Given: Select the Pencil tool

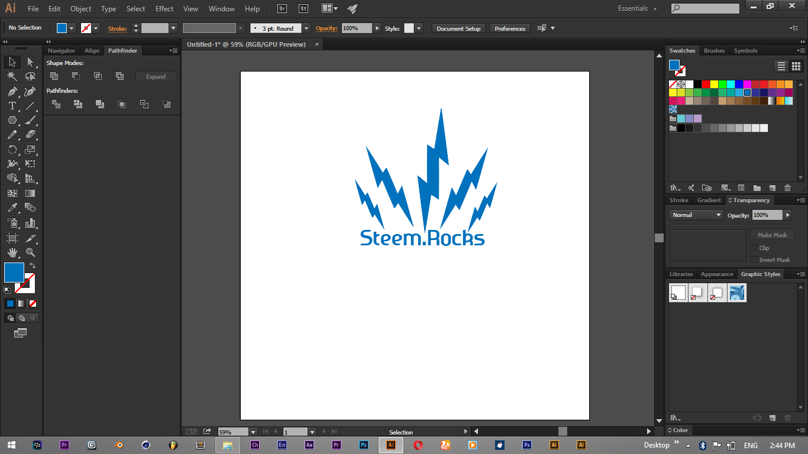Looking at the screenshot, I should tap(12, 135).
